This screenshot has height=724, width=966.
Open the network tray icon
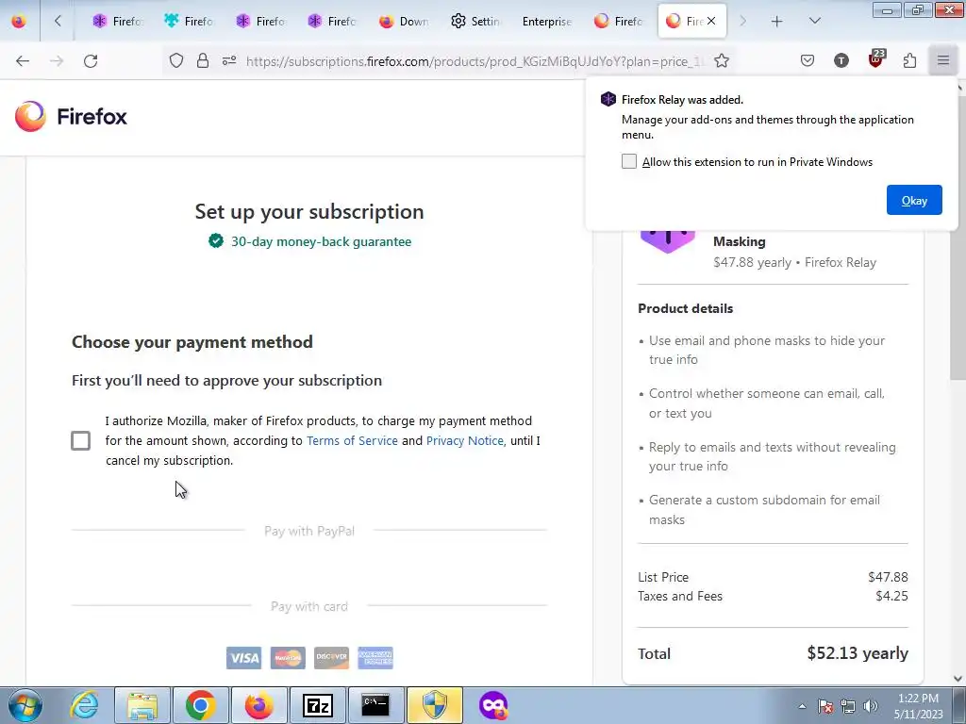tap(848, 706)
